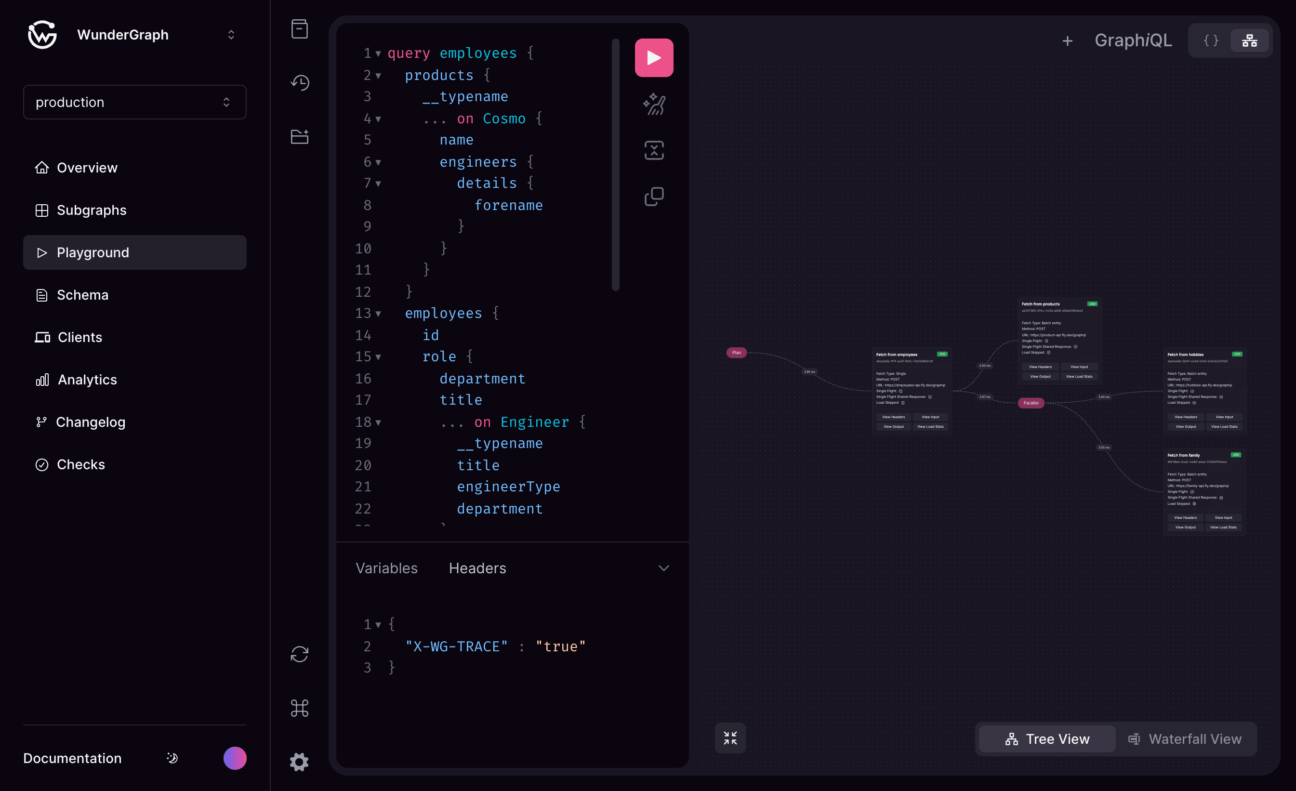Add a new tab with plus icon
Image resolution: width=1296 pixels, height=791 pixels.
(x=1067, y=40)
